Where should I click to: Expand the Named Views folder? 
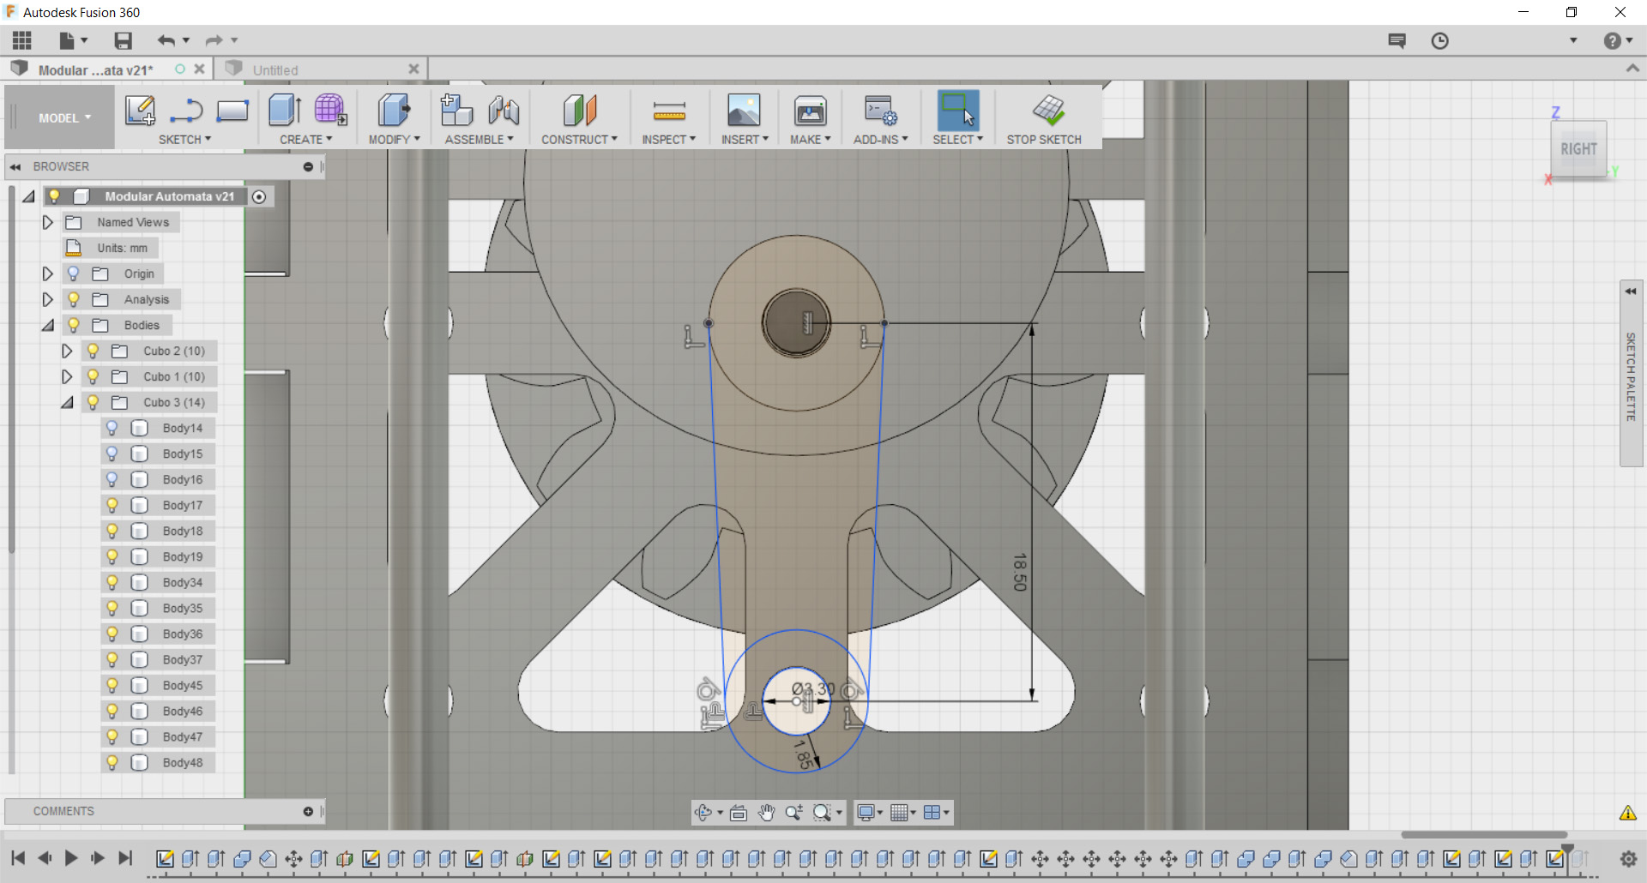(x=48, y=222)
